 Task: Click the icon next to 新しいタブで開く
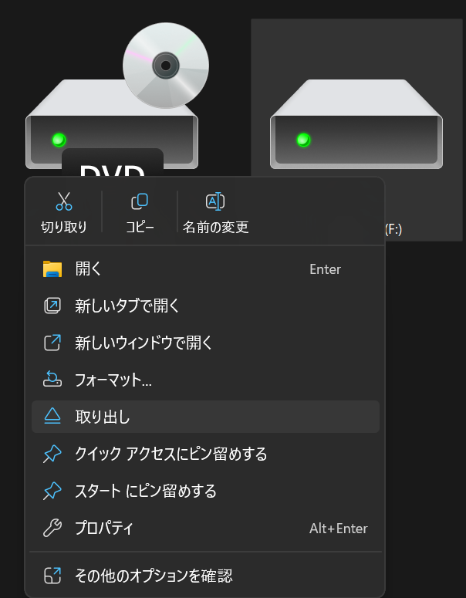(52, 306)
